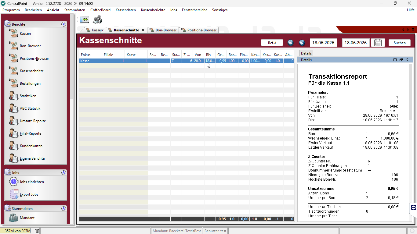The image size is (417, 234).
Task: Click the start date input field
Action: 324,43
